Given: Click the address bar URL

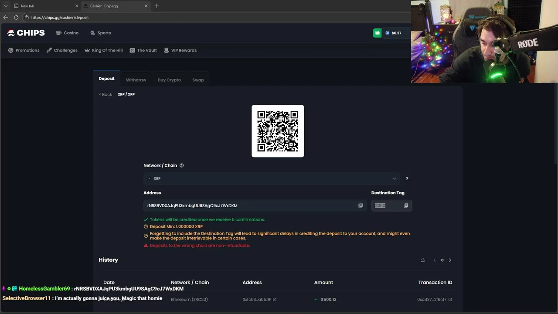Looking at the screenshot, I should (x=60, y=17).
